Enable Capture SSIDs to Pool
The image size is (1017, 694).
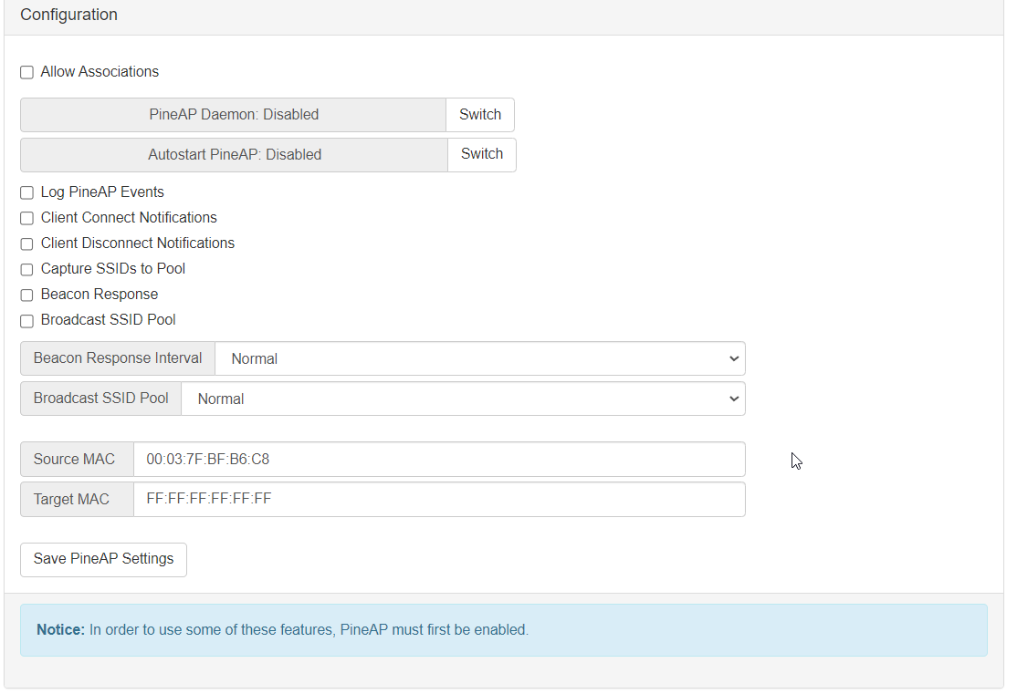[26, 270]
